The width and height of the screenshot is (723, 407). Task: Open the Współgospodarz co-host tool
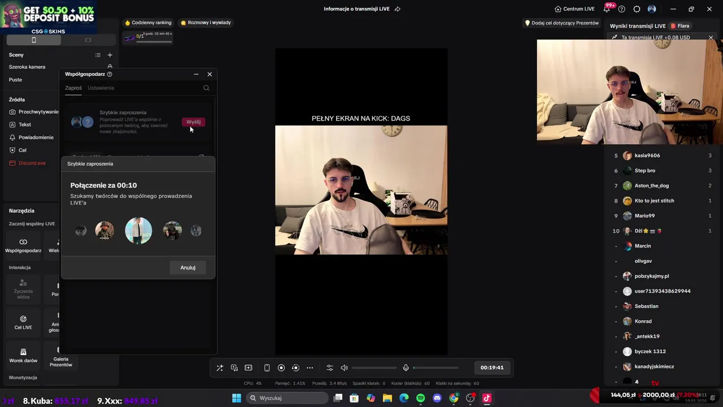tap(23, 245)
